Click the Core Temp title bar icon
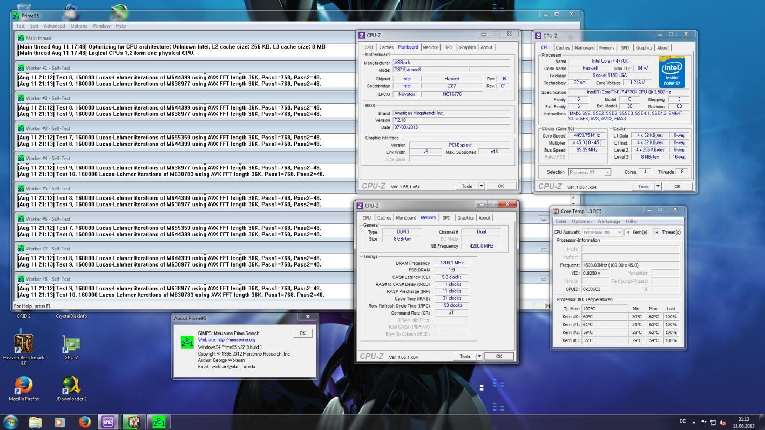 pyautogui.click(x=556, y=210)
